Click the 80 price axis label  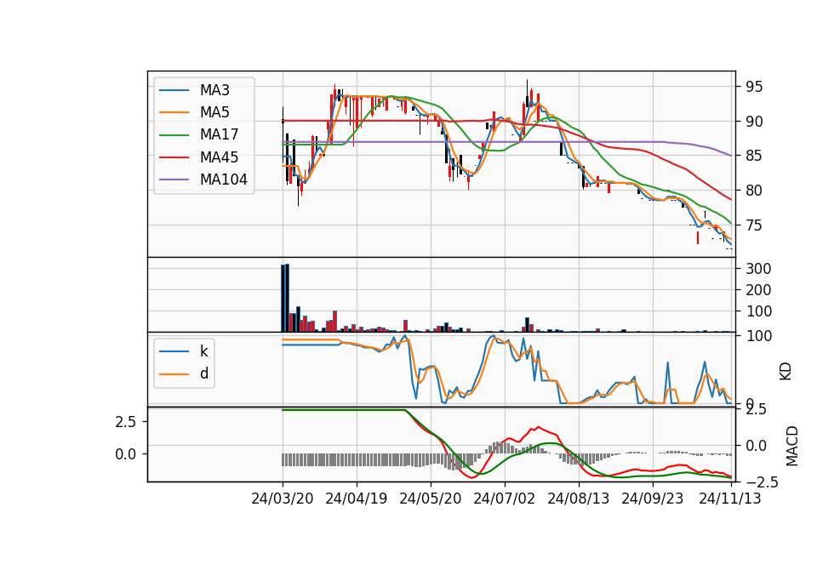tap(754, 191)
